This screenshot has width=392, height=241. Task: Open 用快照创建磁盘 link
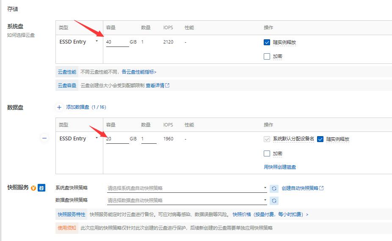point(280,167)
